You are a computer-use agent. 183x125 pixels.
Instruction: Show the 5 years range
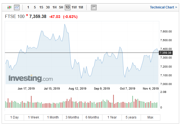(x=131, y=117)
